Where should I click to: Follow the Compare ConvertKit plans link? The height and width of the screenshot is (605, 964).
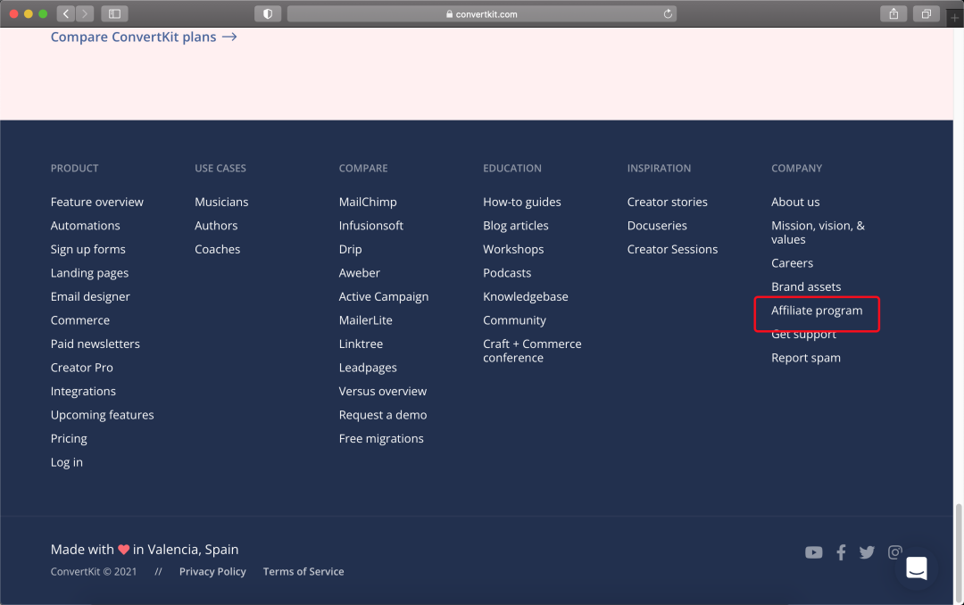coord(143,37)
